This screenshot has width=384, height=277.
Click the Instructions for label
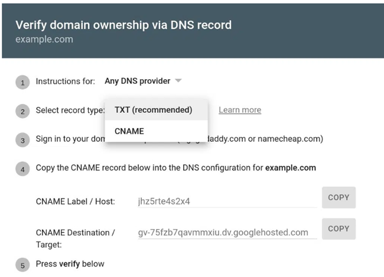65,81
